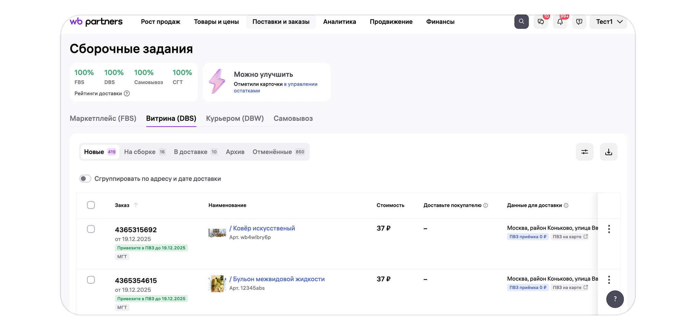Open the chat messages icon
This screenshot has height=330, width=696.
541,22
